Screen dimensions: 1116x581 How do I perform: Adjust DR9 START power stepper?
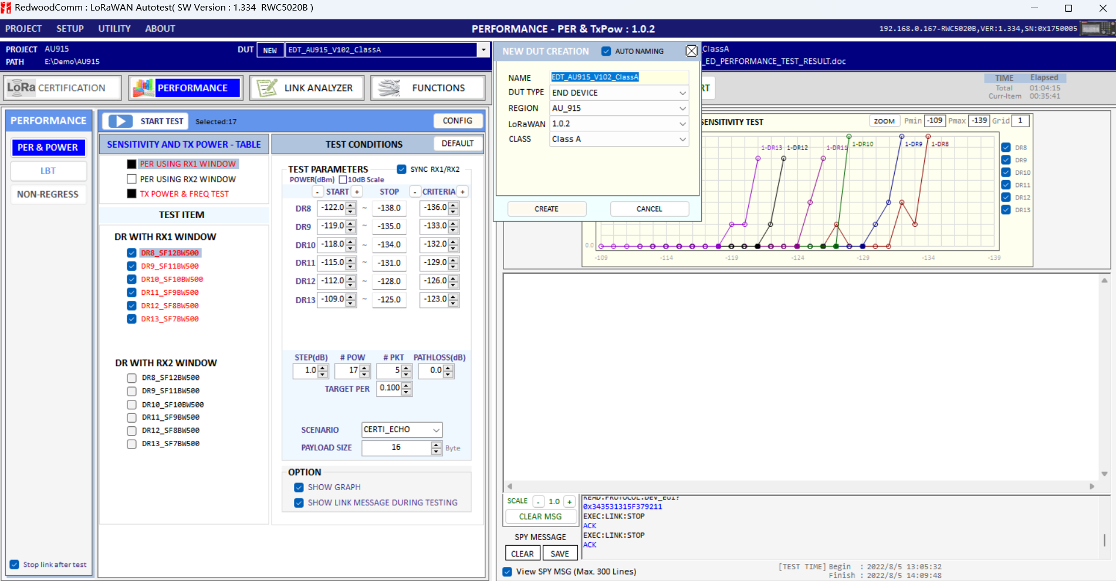coord(351,226)
